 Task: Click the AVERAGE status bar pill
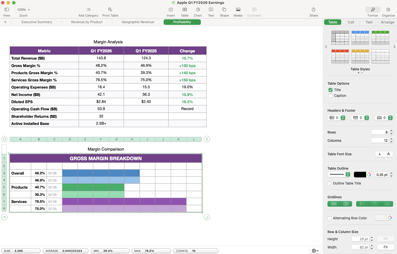66,251
